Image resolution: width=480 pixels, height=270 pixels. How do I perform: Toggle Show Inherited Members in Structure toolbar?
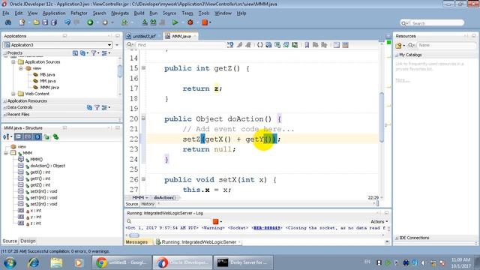click(55, 137)
